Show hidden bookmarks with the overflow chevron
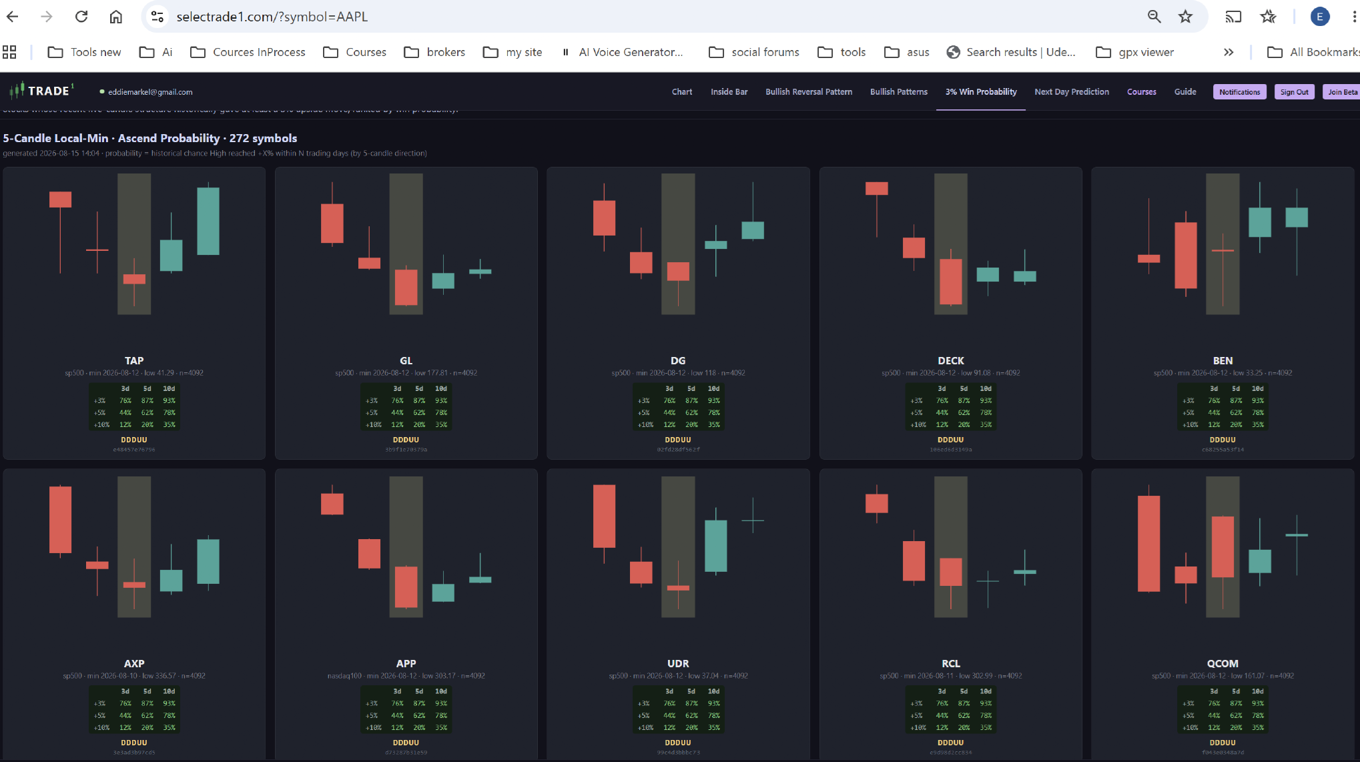 tap(1229, 52)
